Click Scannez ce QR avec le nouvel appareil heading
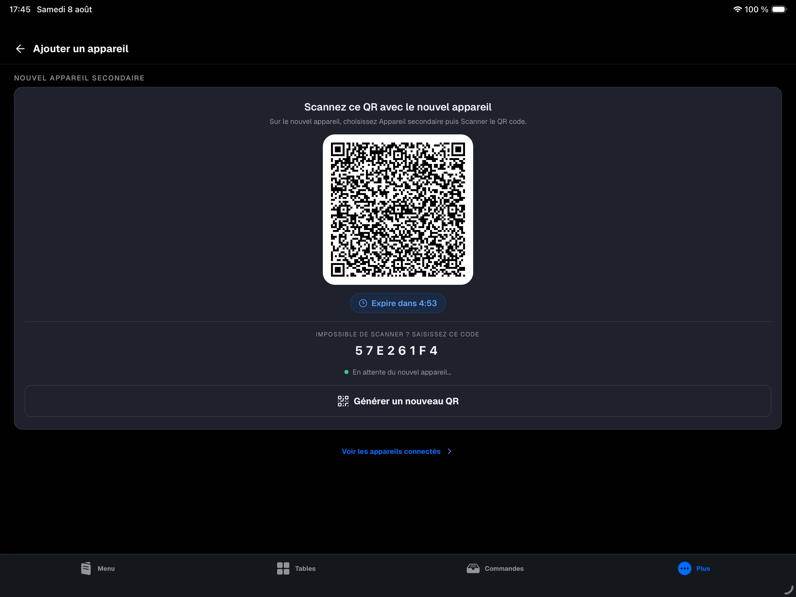796x597 pixels. click(398, 107)
